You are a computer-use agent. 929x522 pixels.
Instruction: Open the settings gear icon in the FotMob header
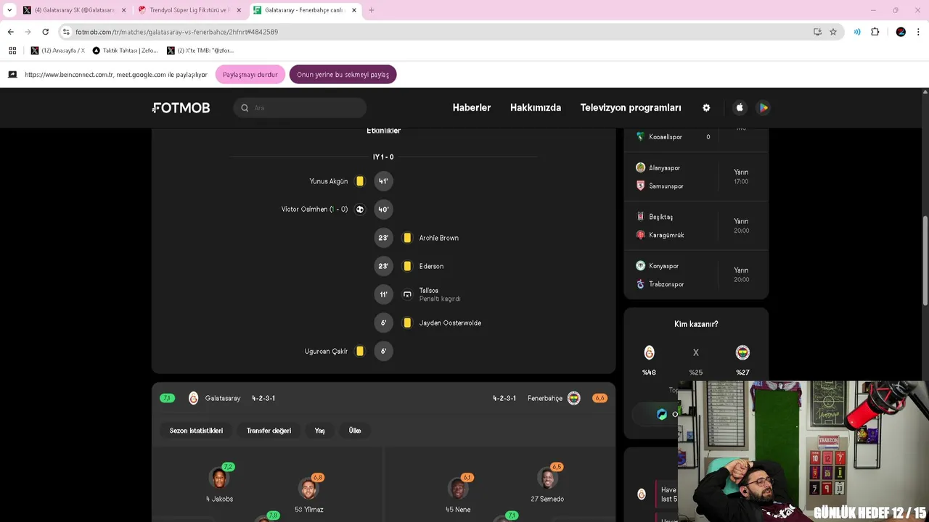(x=706, y=107)
